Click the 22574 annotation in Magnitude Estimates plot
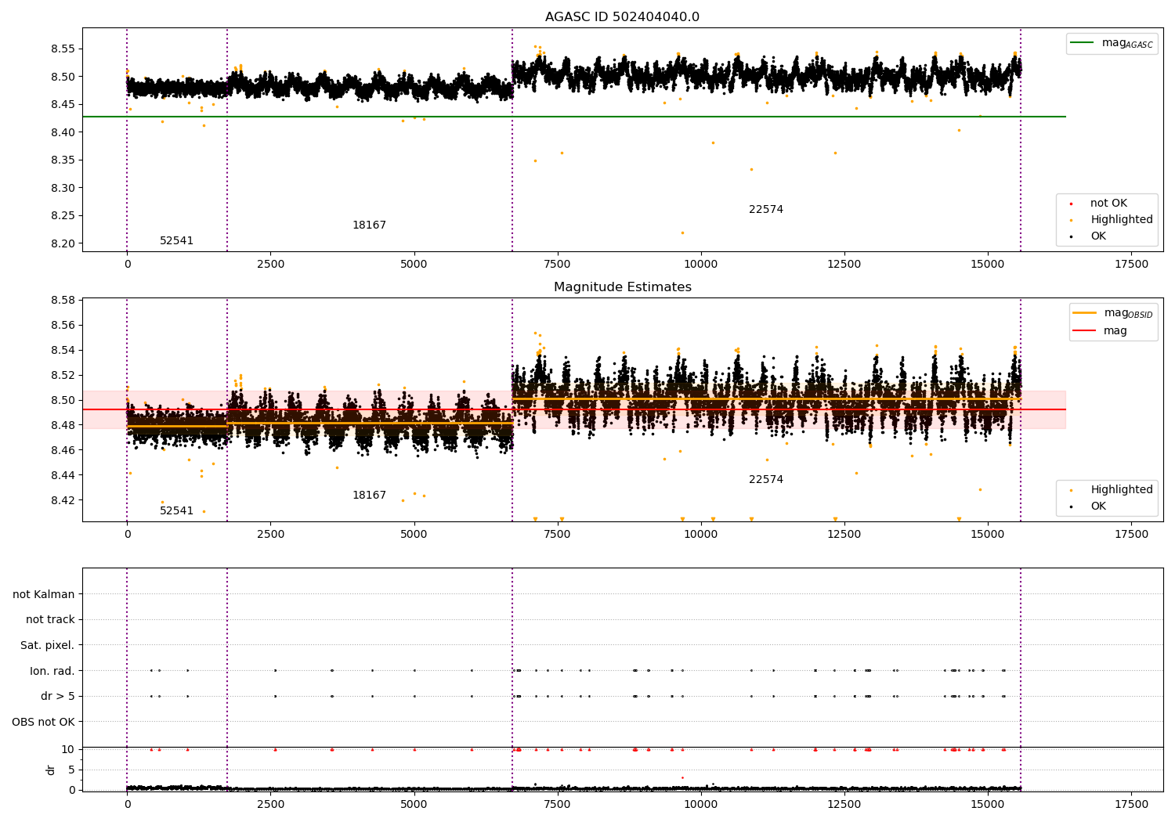Viewport: 1175px width, 822px height. point(766,480)
